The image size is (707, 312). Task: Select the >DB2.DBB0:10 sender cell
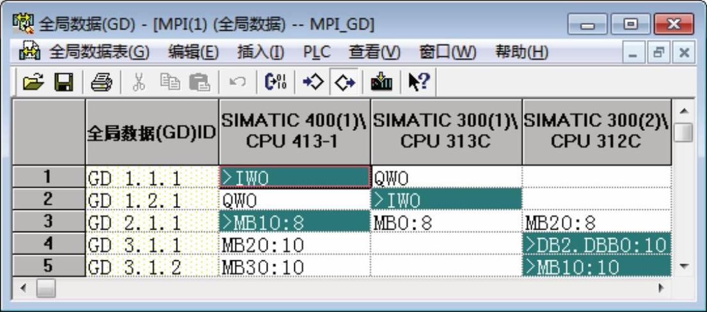click(x=596, y=244)
